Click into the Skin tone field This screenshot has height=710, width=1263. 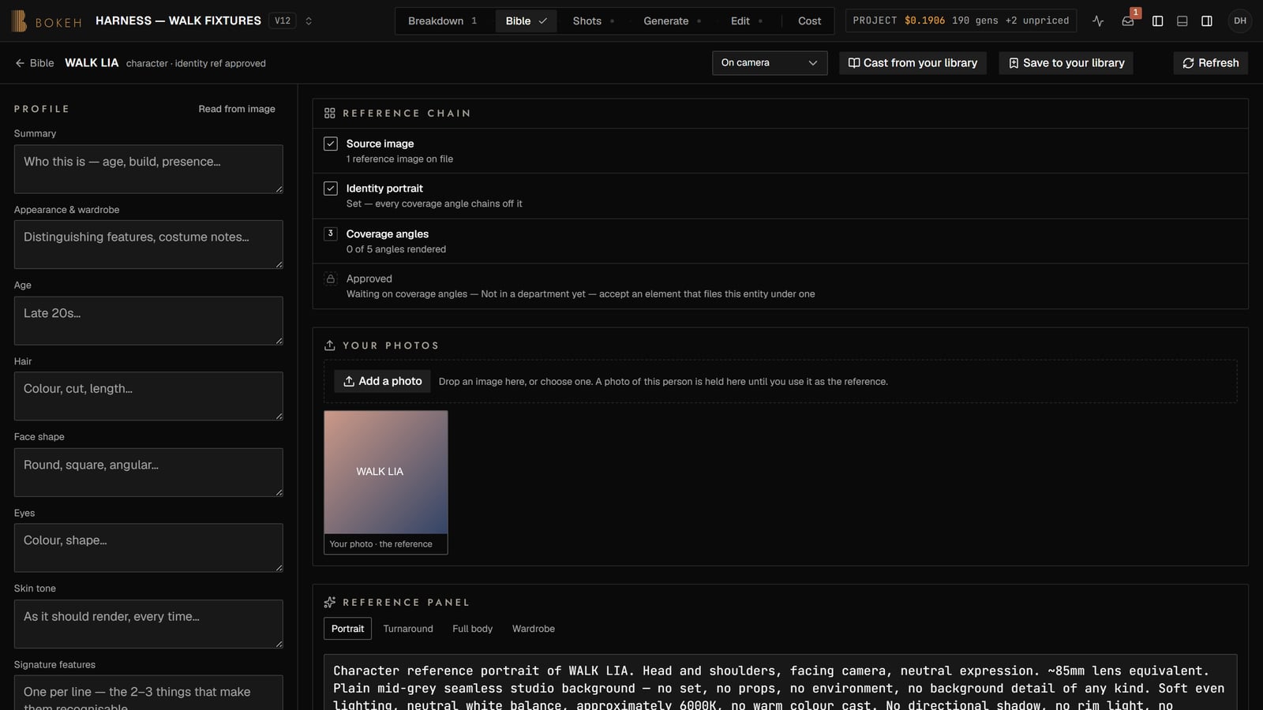[x=148, y=624]
